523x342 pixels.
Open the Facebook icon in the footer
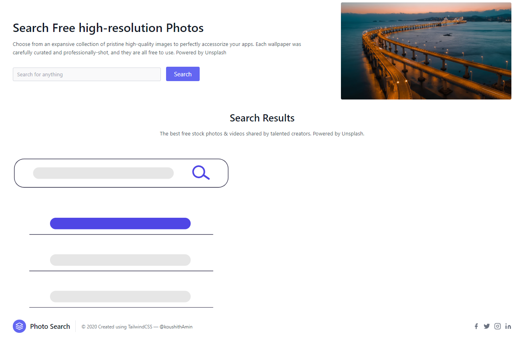pyautogui.click(x=476, y=326)
